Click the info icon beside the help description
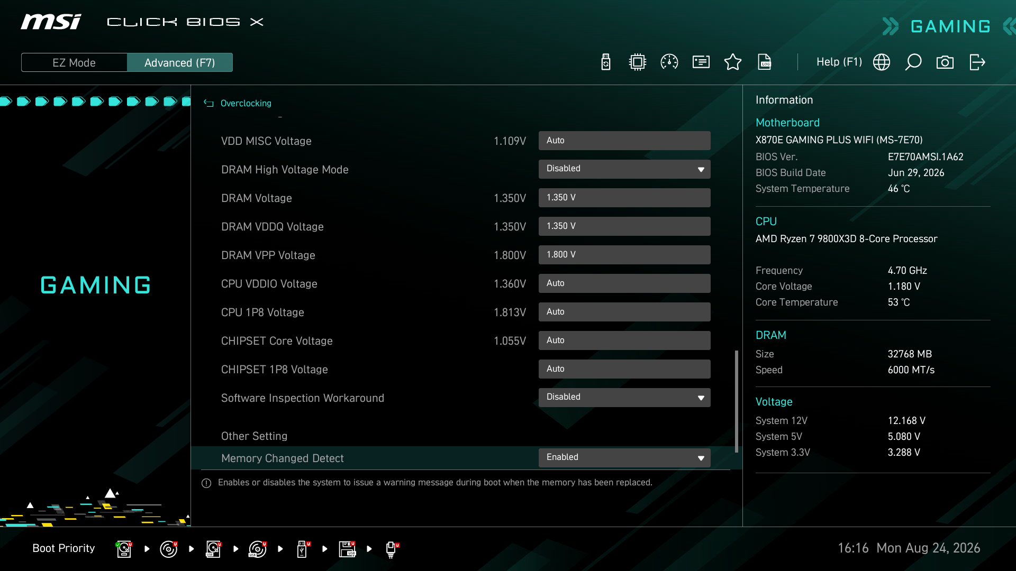 click(x=206, y=483)
